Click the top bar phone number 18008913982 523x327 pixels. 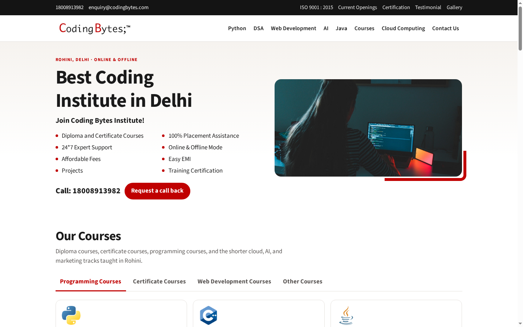[69, 8]
